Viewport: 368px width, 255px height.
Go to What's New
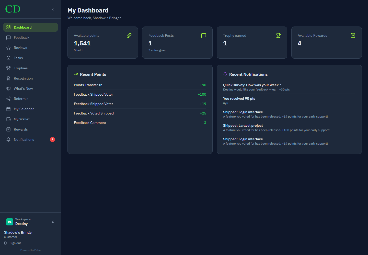pyautogui.click(x=30, y=88)
